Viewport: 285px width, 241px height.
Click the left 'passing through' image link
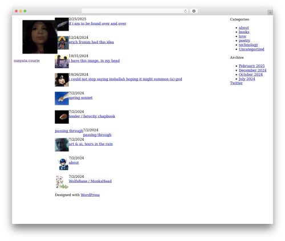(69, 131)
